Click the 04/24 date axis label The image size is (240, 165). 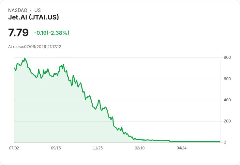[182, 148]
